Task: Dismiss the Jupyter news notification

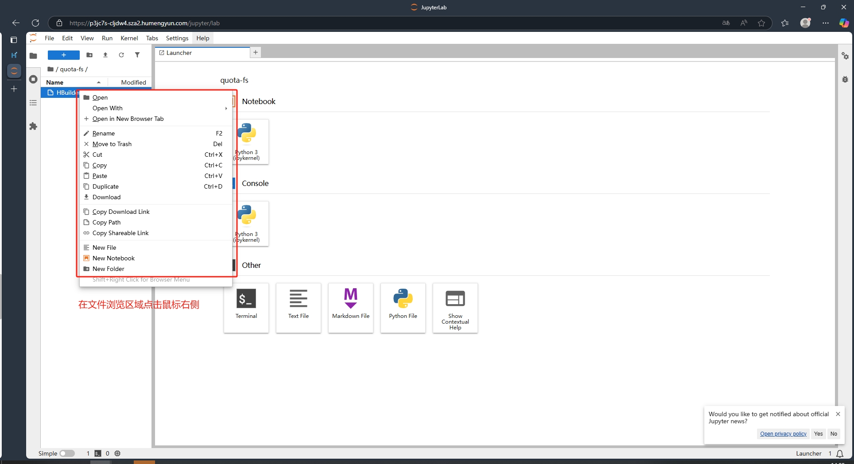Action: click(x=838, y=414)
